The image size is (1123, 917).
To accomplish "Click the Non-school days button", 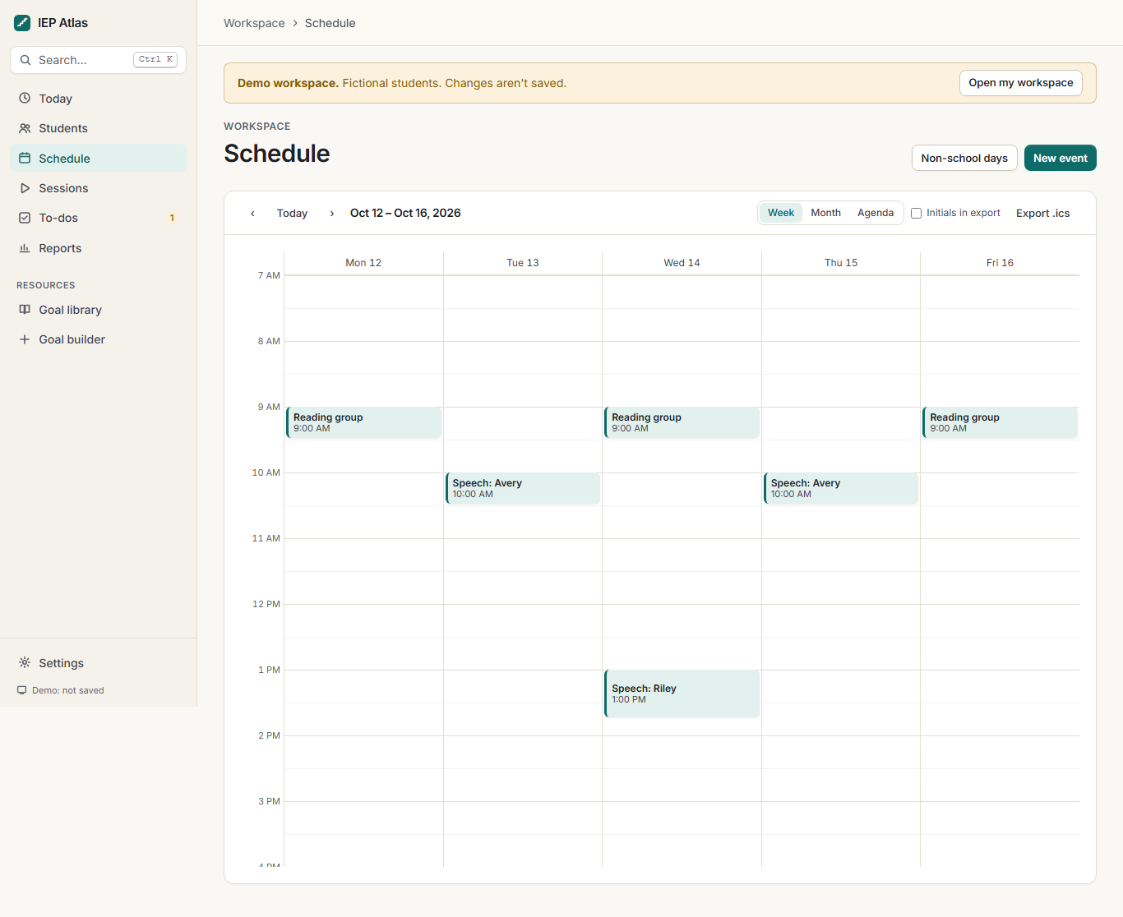I will pos(964,158).
